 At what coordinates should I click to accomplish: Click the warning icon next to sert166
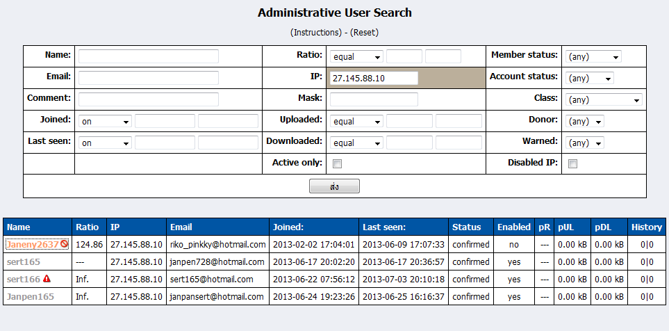47,278
